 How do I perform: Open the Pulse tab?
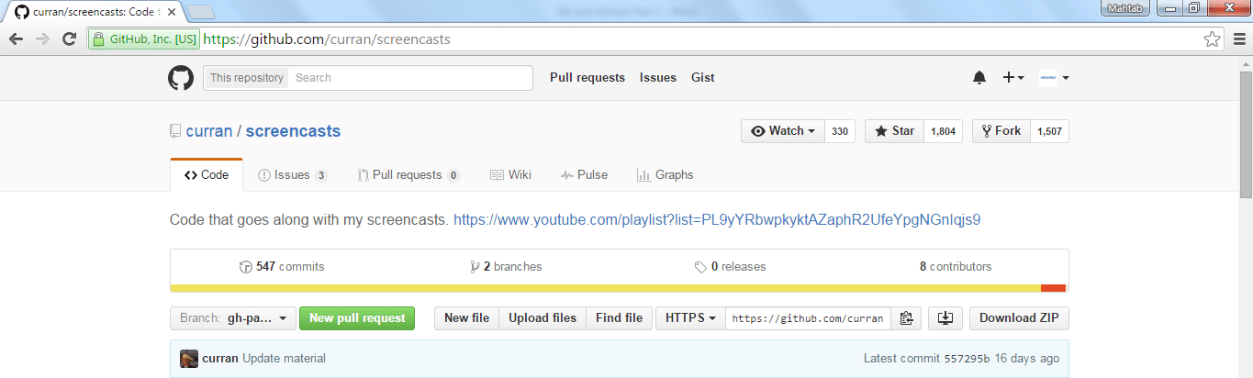[584, 175]
